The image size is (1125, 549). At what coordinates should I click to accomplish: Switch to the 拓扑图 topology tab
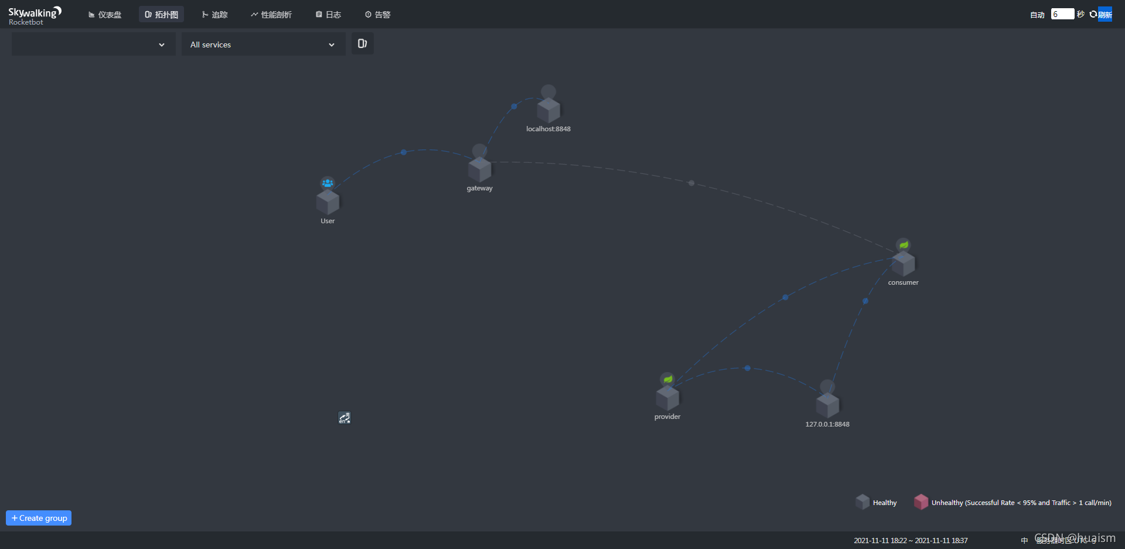pos(161,15)
